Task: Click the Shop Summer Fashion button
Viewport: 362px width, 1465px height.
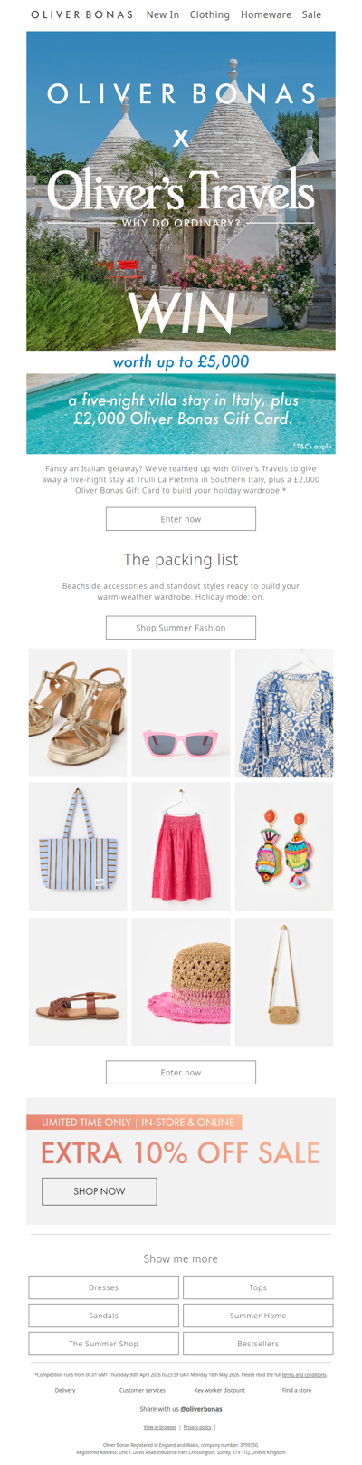Action: [181, 628]
